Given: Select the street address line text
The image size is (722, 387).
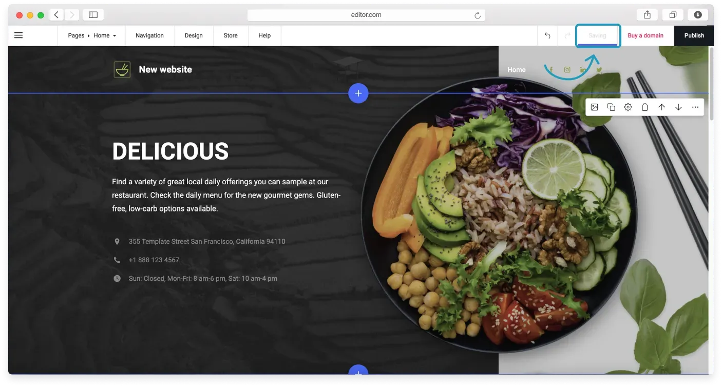Looking at the screenshot, I should point(207,241).
